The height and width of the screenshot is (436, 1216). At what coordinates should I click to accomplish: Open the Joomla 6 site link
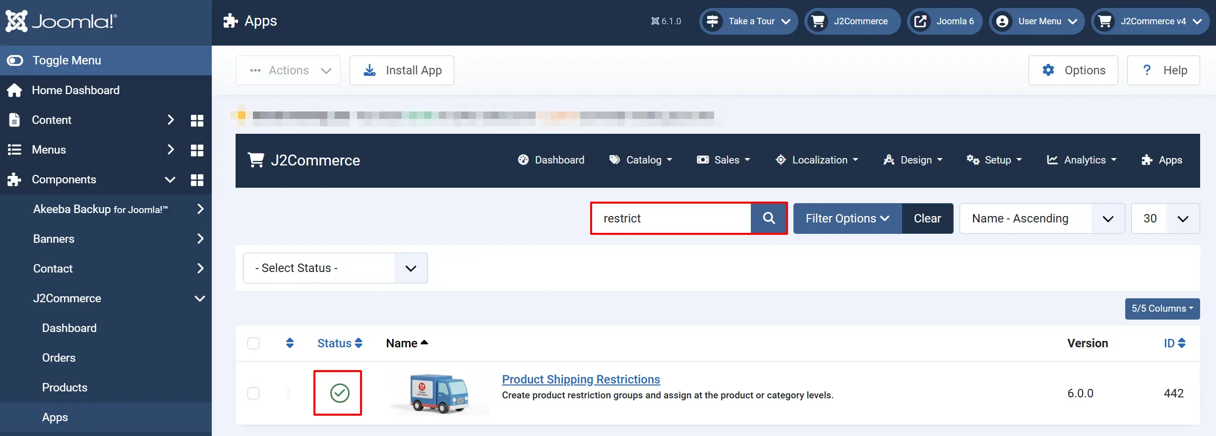click(x=945, y=21)
